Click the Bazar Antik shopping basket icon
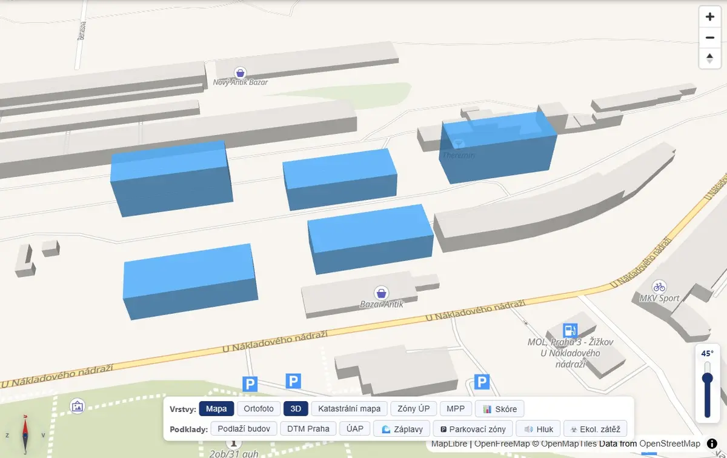727x458 pixels. pos(380,293)
